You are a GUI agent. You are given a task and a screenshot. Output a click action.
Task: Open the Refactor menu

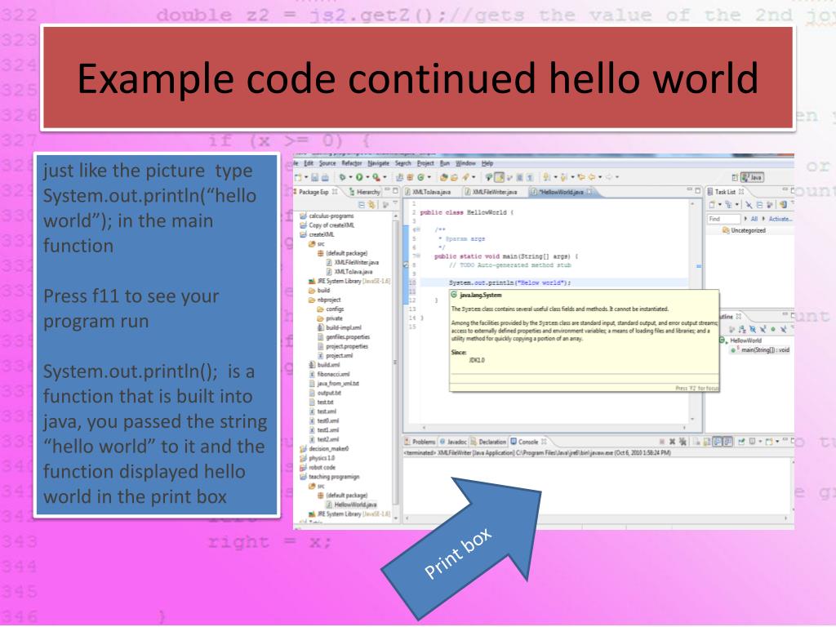point(352,163)
